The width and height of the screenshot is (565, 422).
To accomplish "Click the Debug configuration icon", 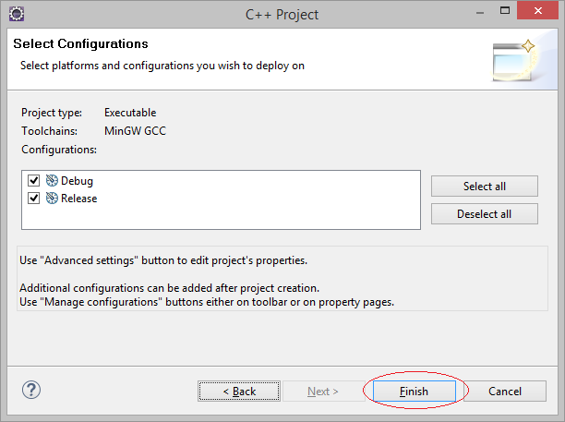I will coord(52,180).
